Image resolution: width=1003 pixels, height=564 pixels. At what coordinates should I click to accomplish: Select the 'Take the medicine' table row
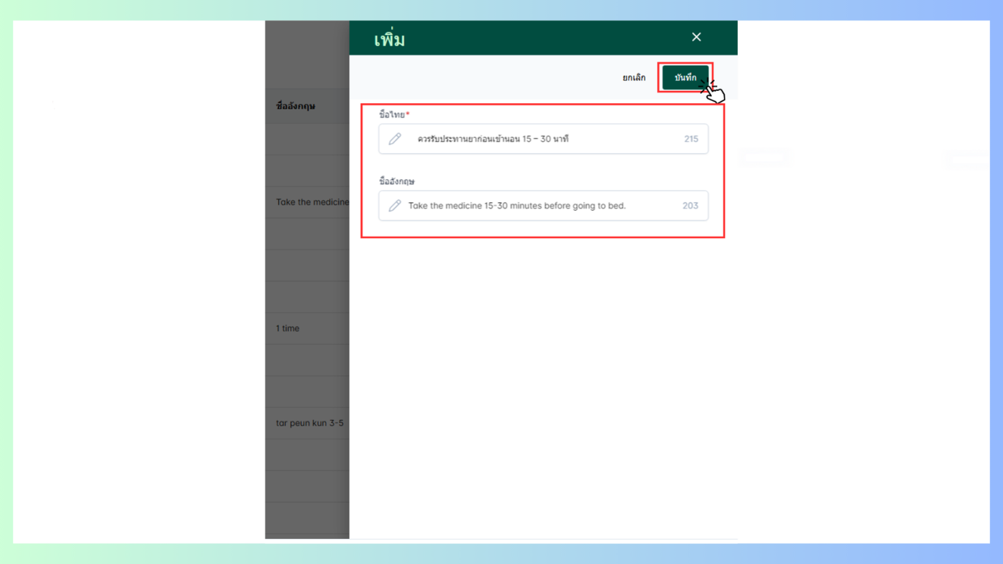[x=307, y=202]
